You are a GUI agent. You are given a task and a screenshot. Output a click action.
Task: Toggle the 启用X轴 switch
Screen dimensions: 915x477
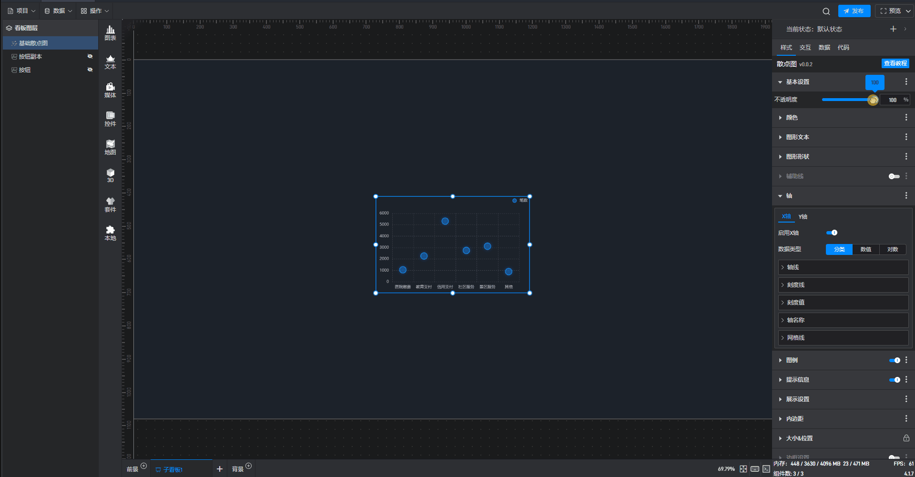(x=832, y=233)
